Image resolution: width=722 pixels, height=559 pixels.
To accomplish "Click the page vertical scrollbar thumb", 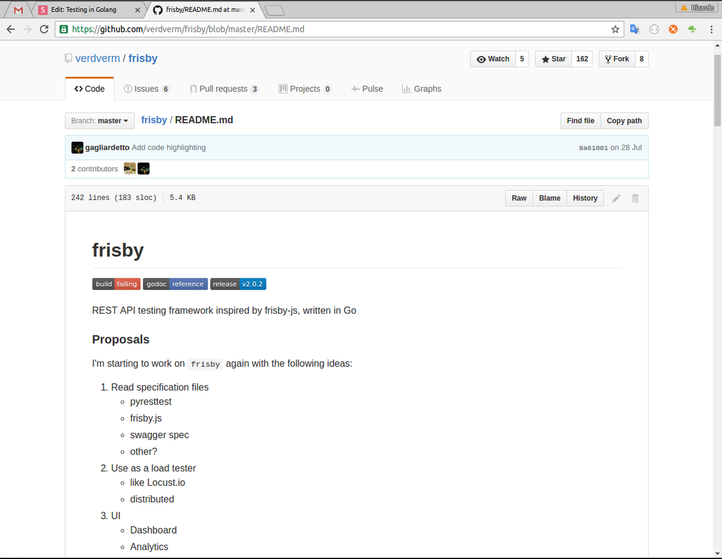I will [x=718, y=90].
